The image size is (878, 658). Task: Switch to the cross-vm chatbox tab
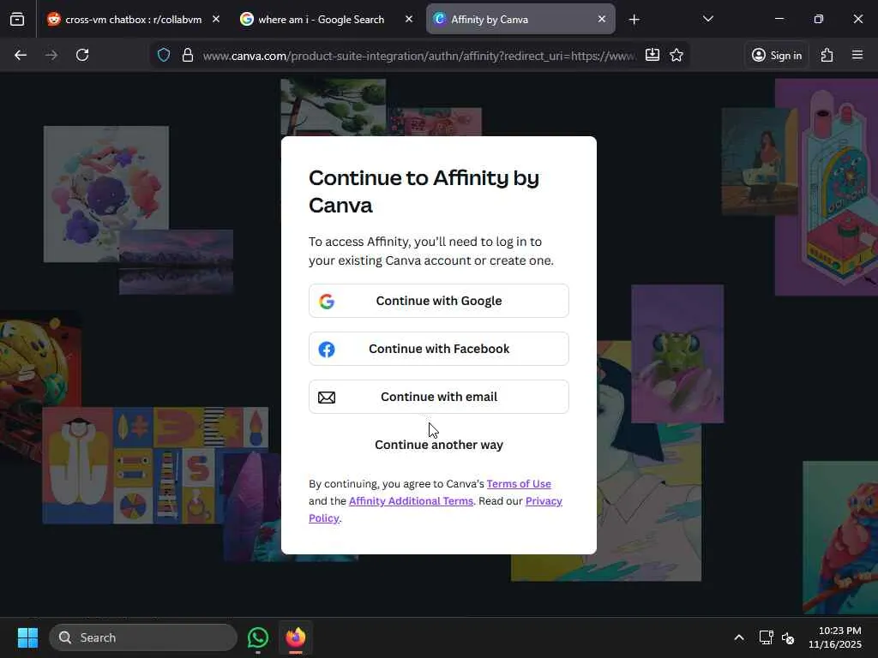[133, 20]
